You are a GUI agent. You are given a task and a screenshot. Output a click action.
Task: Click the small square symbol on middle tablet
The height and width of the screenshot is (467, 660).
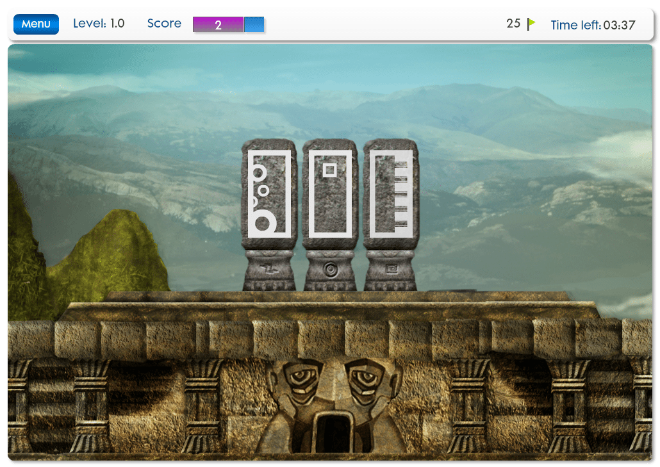point(329,170)
